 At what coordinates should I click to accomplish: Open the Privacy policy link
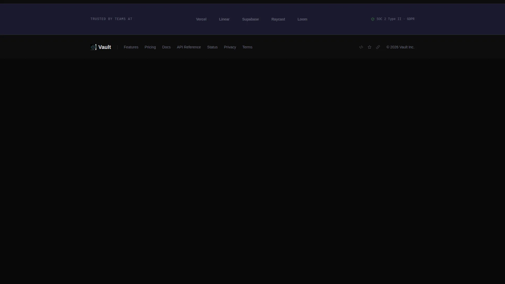(x=230, y=47)
